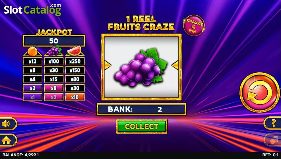Spin the reel with the red circular arrow button
281x159 pixels.
260,93
